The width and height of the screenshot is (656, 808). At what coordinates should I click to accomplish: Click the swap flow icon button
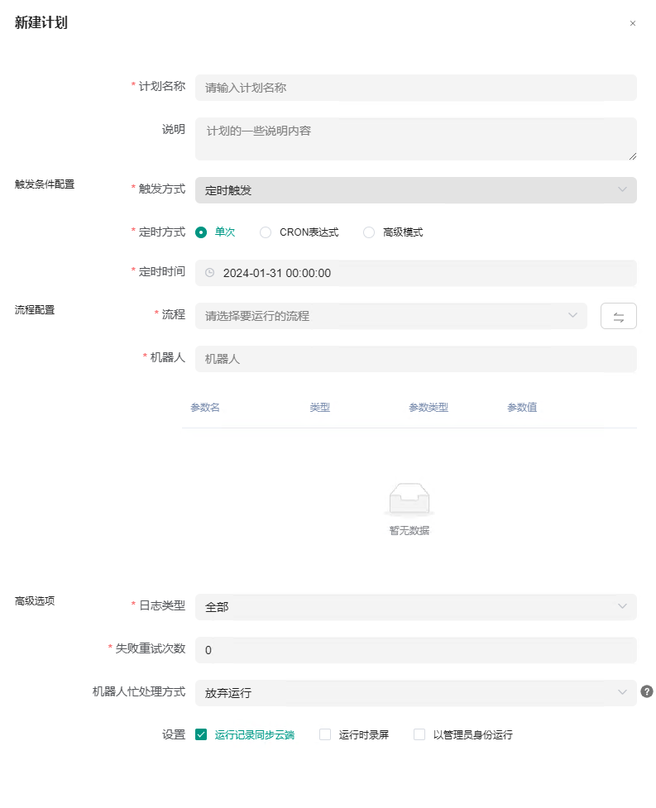pyautogui.click(x=619, y=316)
